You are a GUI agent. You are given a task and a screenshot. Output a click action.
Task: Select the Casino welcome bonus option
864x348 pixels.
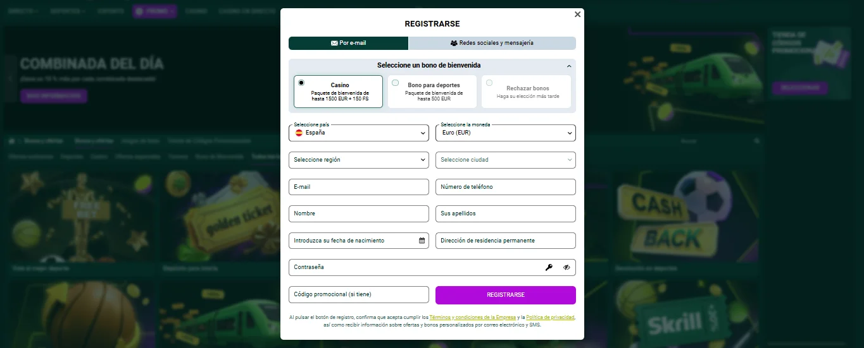338,92
